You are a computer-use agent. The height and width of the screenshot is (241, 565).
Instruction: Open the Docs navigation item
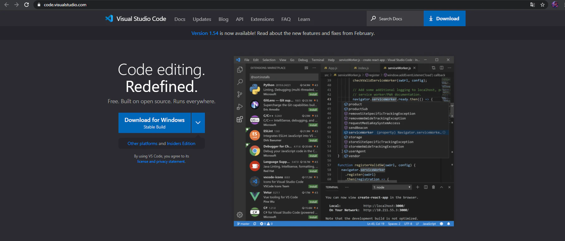[x=180, y=19]
